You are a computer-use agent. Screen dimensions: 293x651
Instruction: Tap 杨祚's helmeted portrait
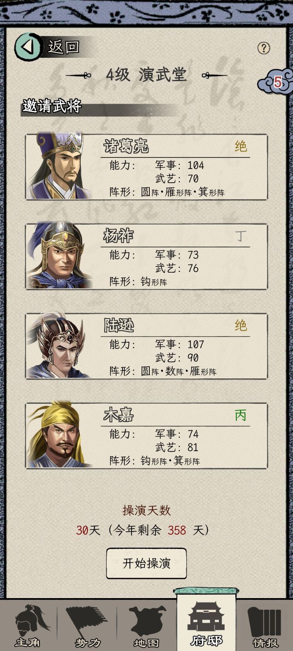pyautogui.click(x=60, y=256)
